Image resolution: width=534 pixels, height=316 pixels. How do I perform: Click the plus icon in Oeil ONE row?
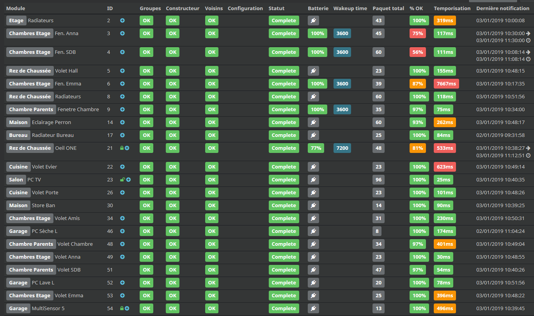(127, 148)
